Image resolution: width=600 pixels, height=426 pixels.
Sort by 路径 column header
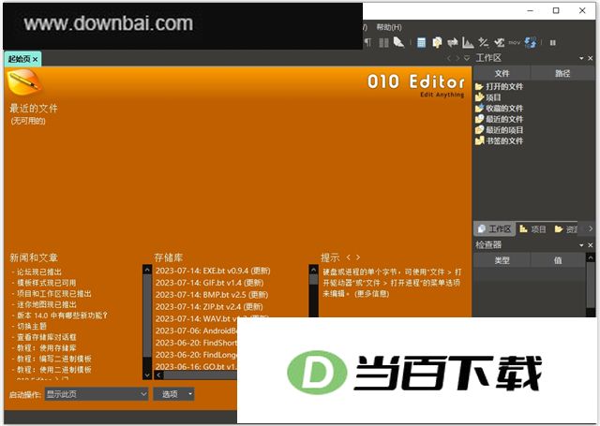pos(562,73)
